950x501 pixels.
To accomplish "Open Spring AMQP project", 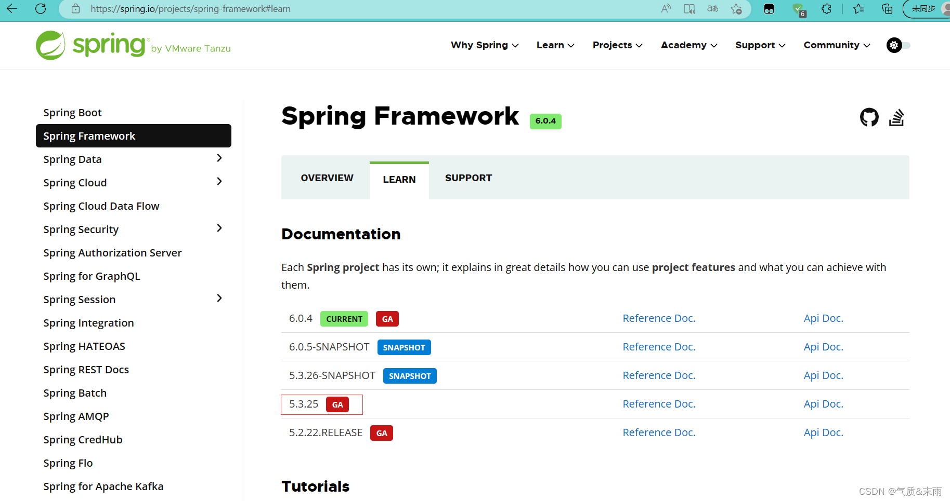I will [x=76, y=416].
